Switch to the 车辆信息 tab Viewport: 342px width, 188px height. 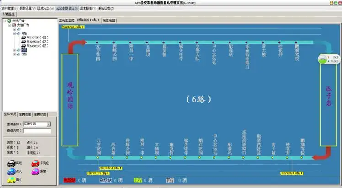point(25,114)
